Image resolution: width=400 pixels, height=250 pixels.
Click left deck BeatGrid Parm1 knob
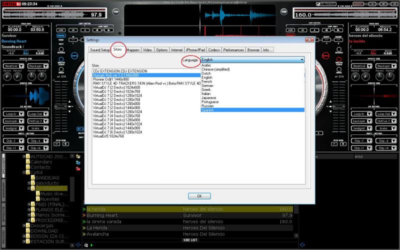[7, 76]
